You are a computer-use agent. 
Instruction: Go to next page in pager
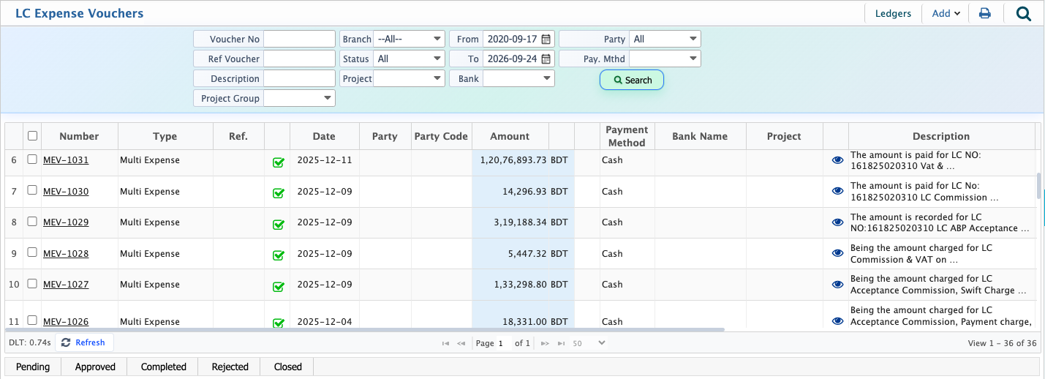pyautogui.click(x=545, y=342)
